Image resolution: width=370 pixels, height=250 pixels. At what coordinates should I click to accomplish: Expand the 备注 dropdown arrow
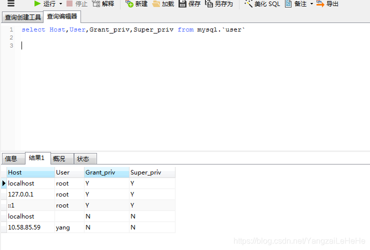[311, 4]
